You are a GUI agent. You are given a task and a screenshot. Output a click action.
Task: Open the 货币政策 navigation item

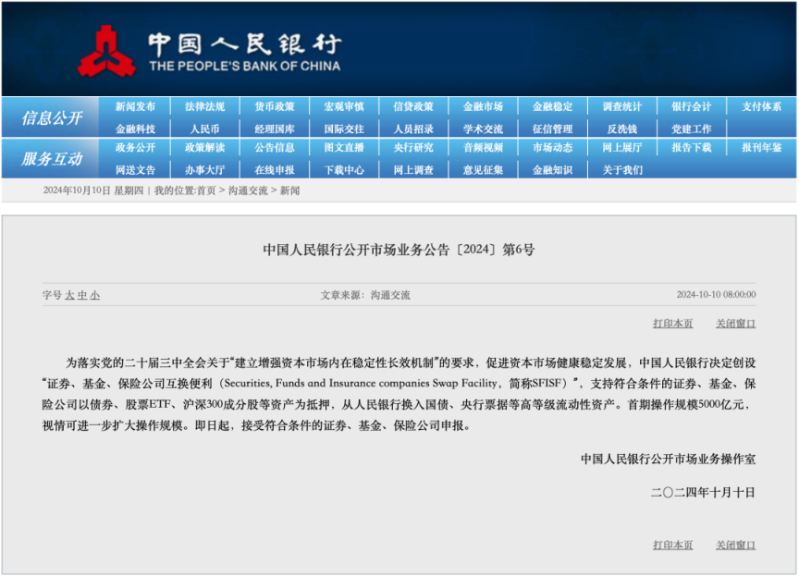274,107
